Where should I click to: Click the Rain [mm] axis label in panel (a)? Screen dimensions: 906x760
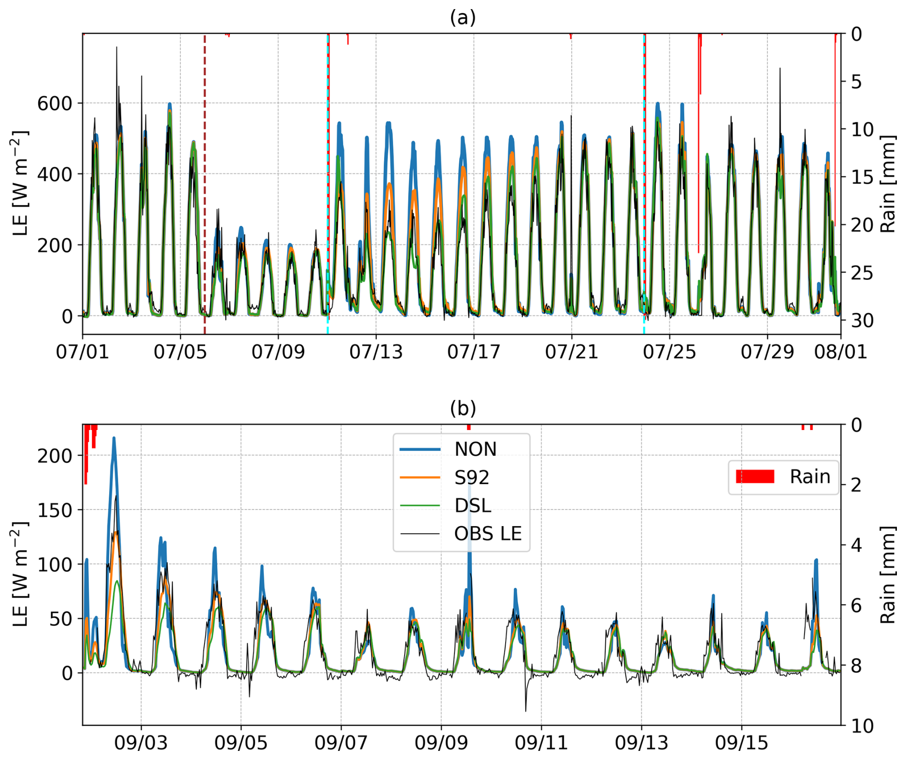click(887, 184)
